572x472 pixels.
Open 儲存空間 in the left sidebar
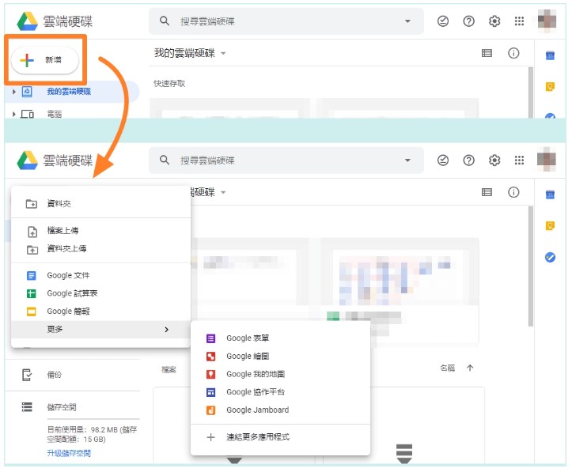pos(61,407)
